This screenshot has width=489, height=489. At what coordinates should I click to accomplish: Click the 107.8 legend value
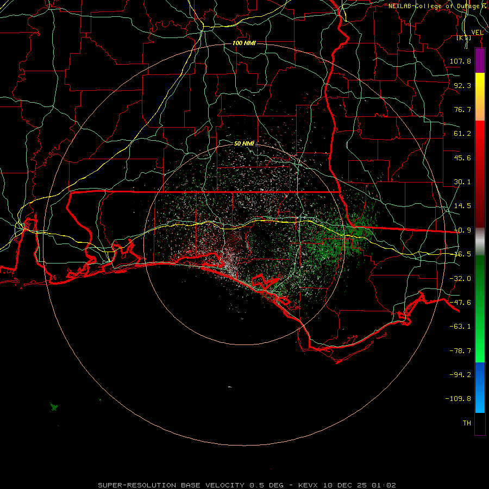[460, 61]
